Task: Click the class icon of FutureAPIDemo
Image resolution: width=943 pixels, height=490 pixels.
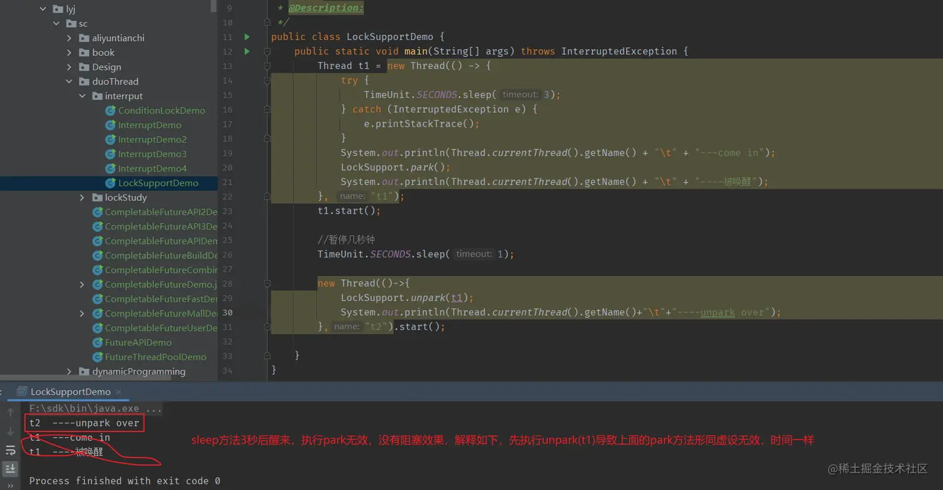Action: [x=97, y=342]
